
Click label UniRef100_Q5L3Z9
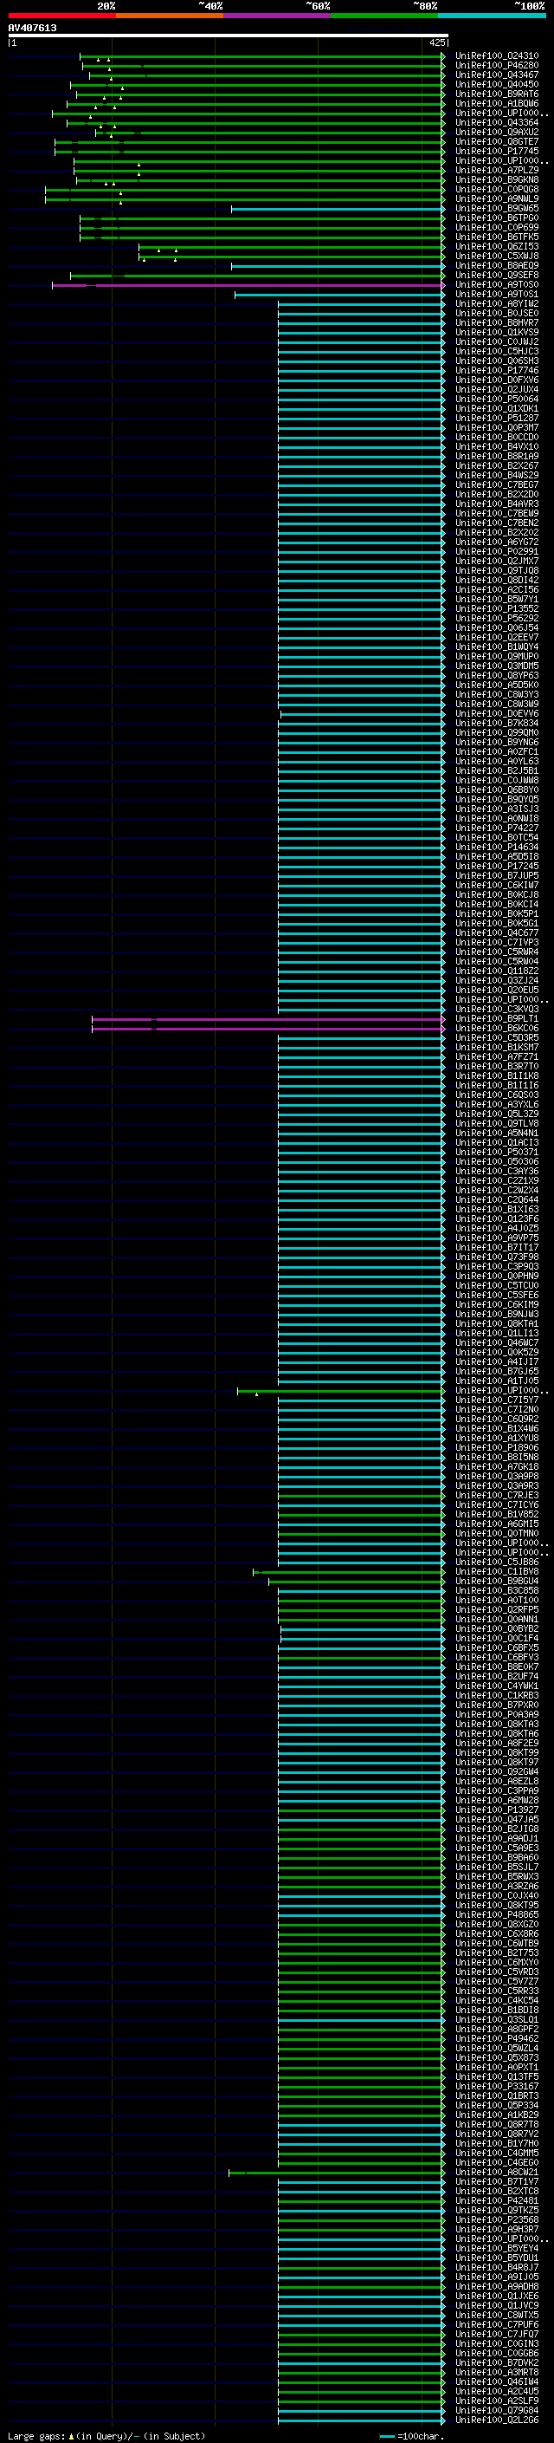click(x=496, y=1114)
